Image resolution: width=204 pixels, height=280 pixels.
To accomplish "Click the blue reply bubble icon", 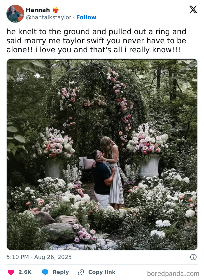I will click(x=45, y=272).
